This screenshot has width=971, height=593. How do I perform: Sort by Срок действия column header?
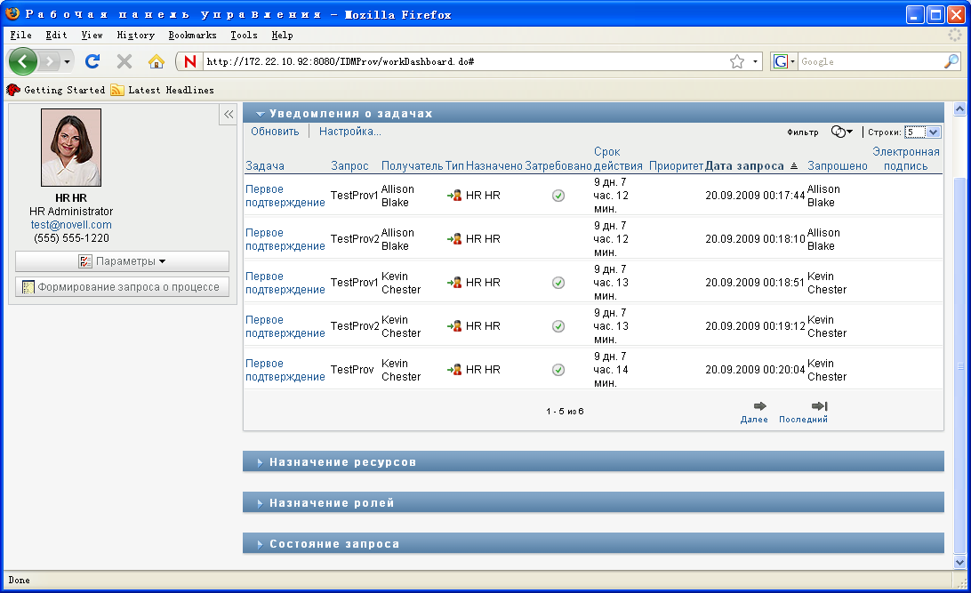click(x=618, y=158)
